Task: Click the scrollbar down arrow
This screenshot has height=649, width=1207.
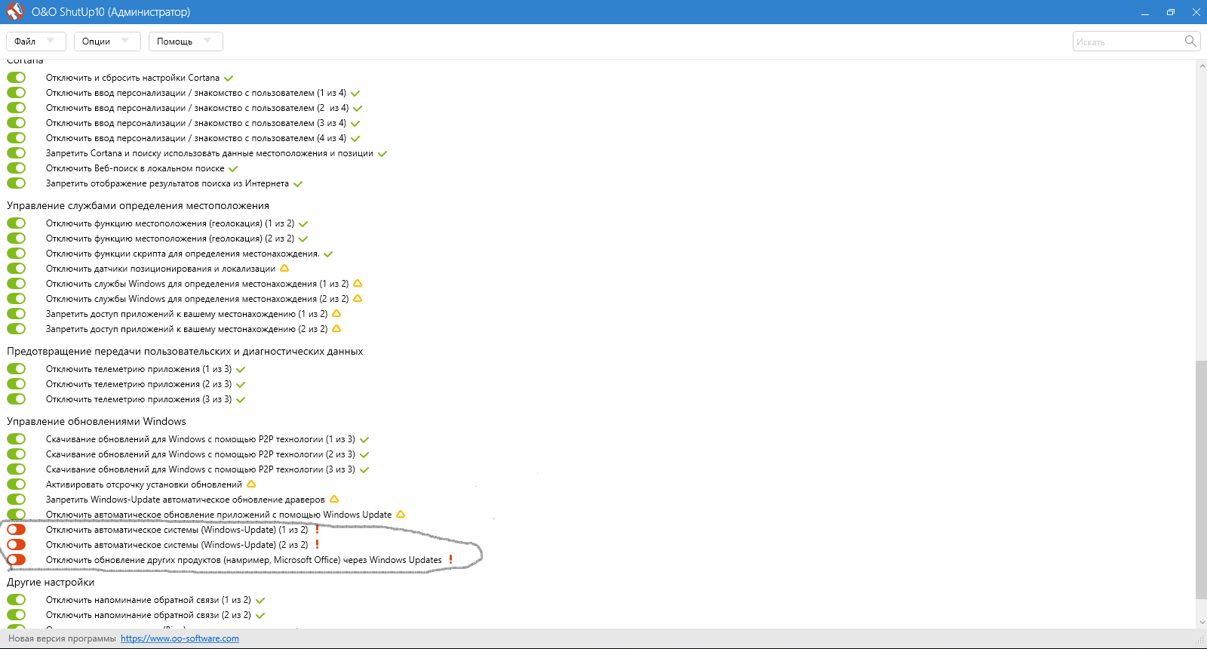Action: tap(1201, 623)
